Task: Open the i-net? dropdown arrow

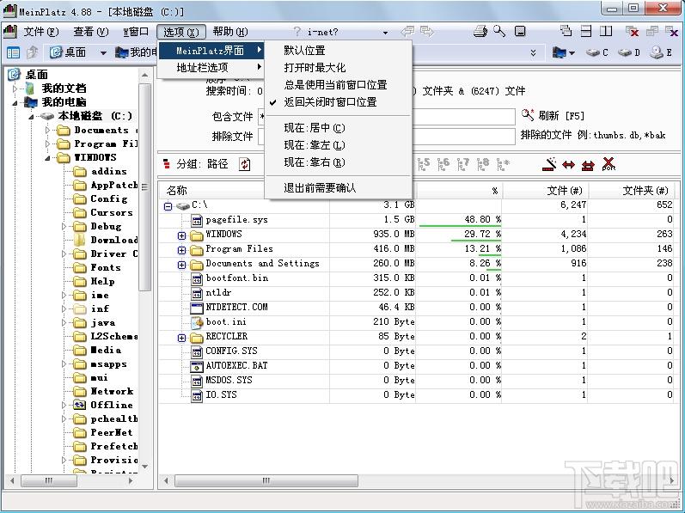Action: pyautogui.click(x=385, y=33)
